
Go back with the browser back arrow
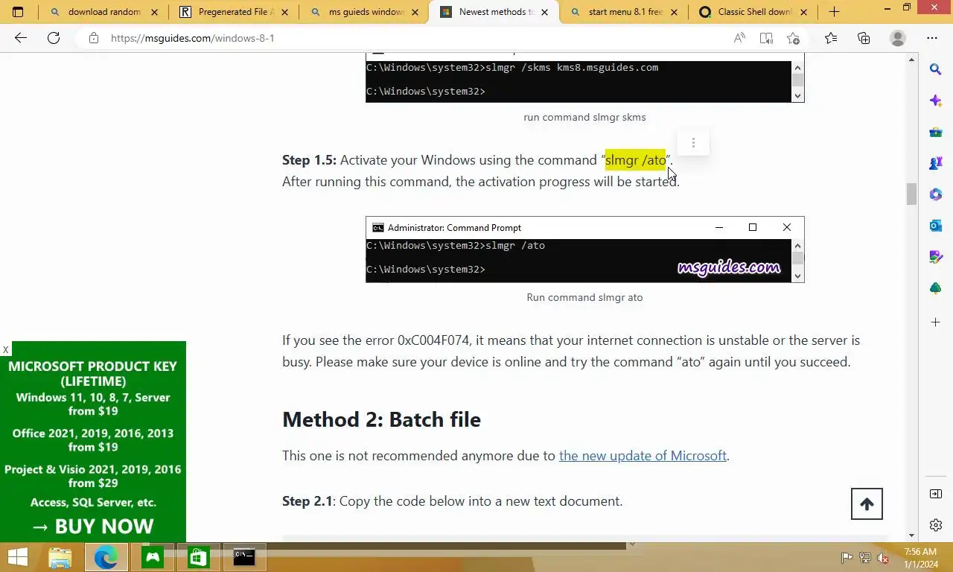point(21,38)
